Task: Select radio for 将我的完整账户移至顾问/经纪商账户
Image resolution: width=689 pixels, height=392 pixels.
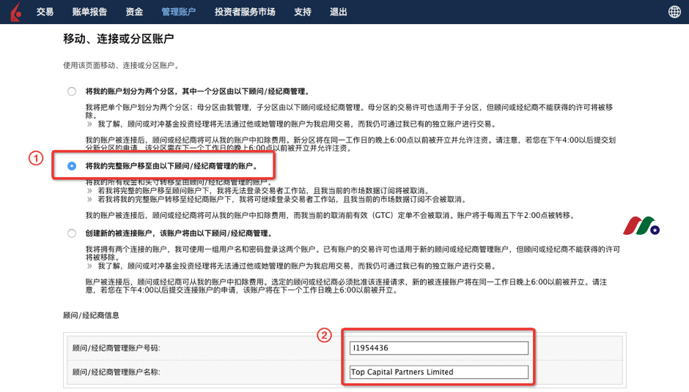Action: coord(72,166)
